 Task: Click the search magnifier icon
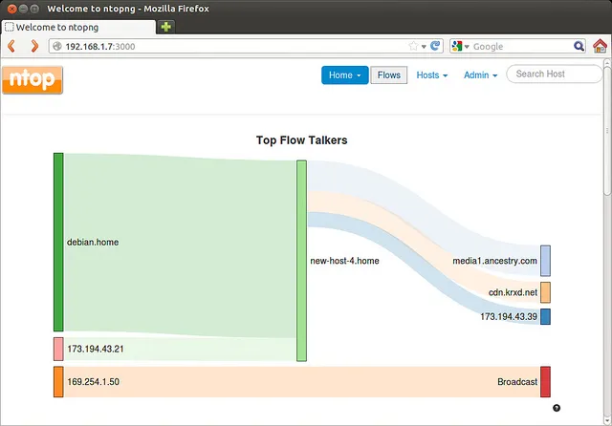tap(579, 46)
